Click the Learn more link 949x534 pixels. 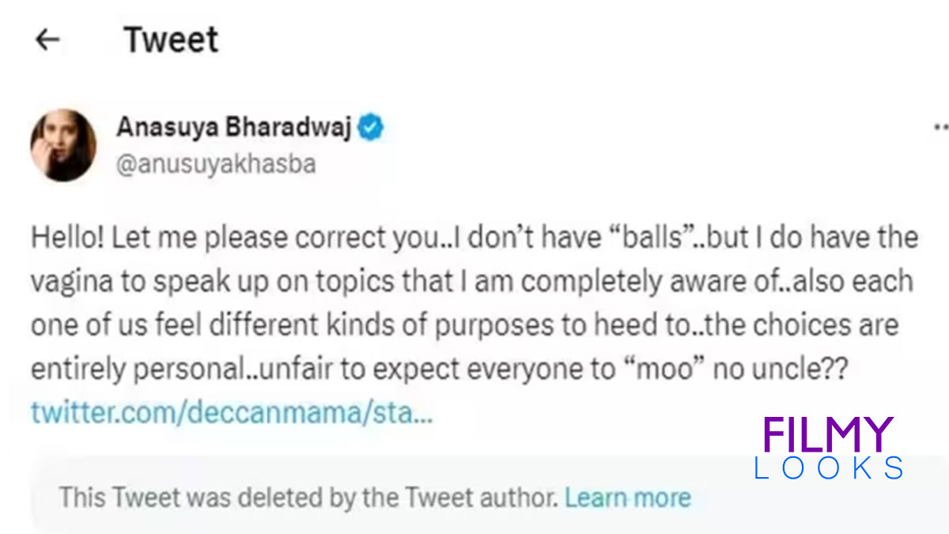tap(627, 497)
